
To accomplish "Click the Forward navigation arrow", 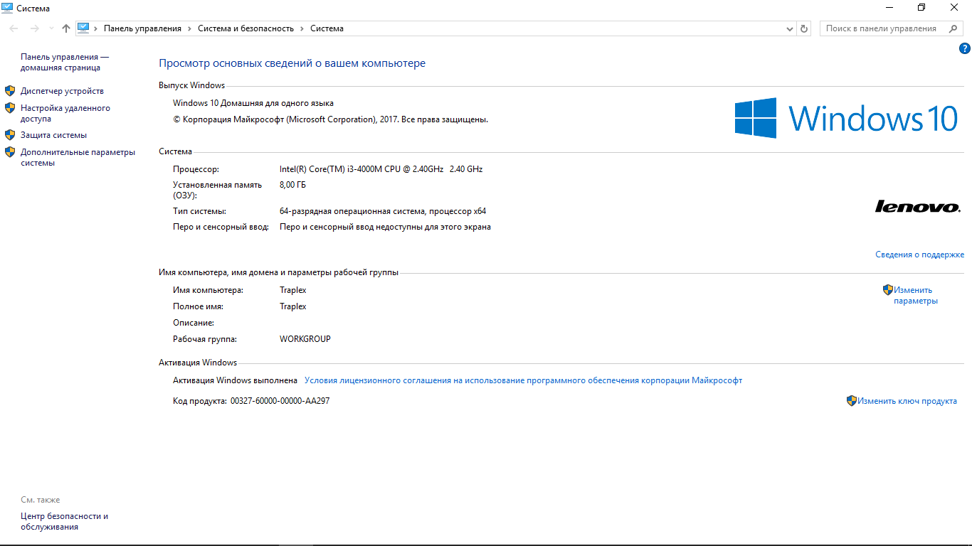I will pos(34,28).
